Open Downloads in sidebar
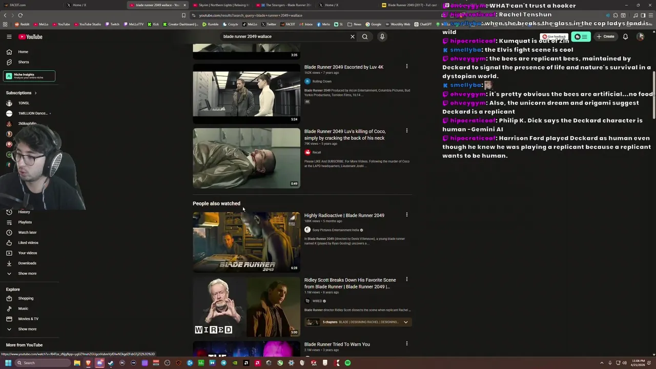656x369 pixels. [x=27, y=263]
